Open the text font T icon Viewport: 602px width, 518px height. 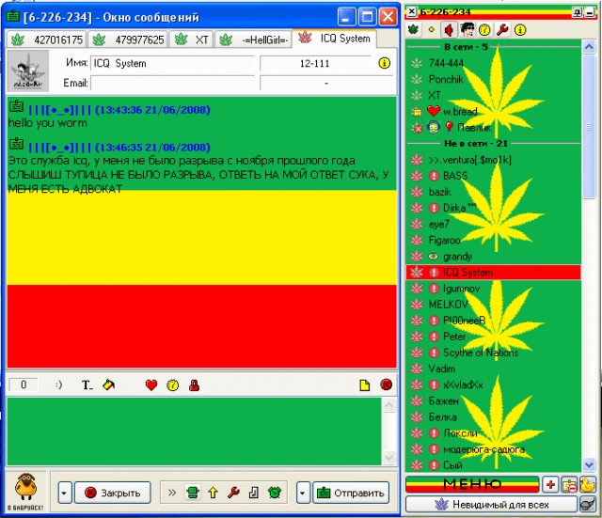(87, 385)
